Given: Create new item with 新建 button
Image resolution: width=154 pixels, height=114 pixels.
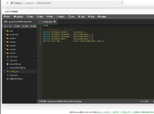Looking at the screenshot, I should coord(25,26).
